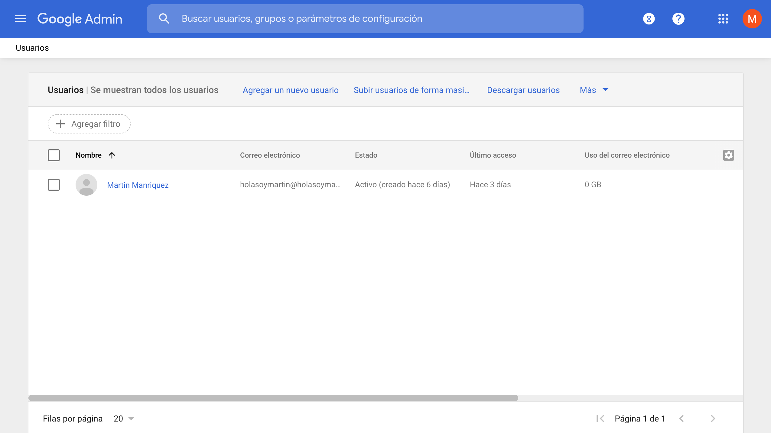Image resolution: width=771 pixels, height=433 pixels.
Task: Click the Página 1 de 1 text
Action: 640,419
